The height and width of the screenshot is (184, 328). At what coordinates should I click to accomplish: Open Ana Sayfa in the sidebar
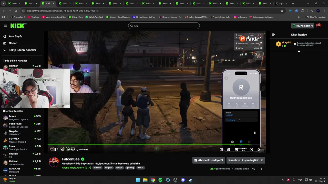[15, 36]
